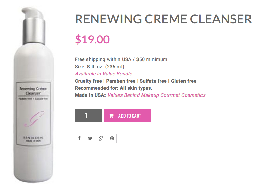Click the Cruelty free Paraben free line
The height and width of the screenshot is (192, 258).
(135, 81)
